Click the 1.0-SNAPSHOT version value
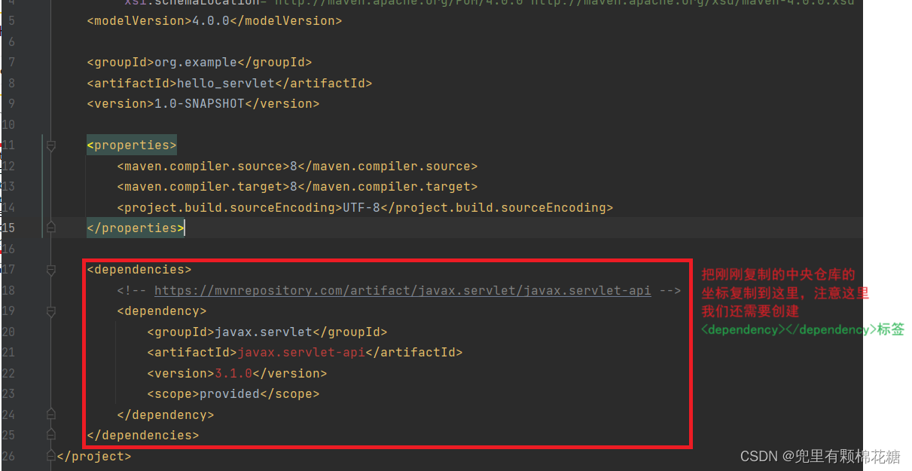This screenshot has height=471, width=912. pyautogui.click(x=199, y=104)
